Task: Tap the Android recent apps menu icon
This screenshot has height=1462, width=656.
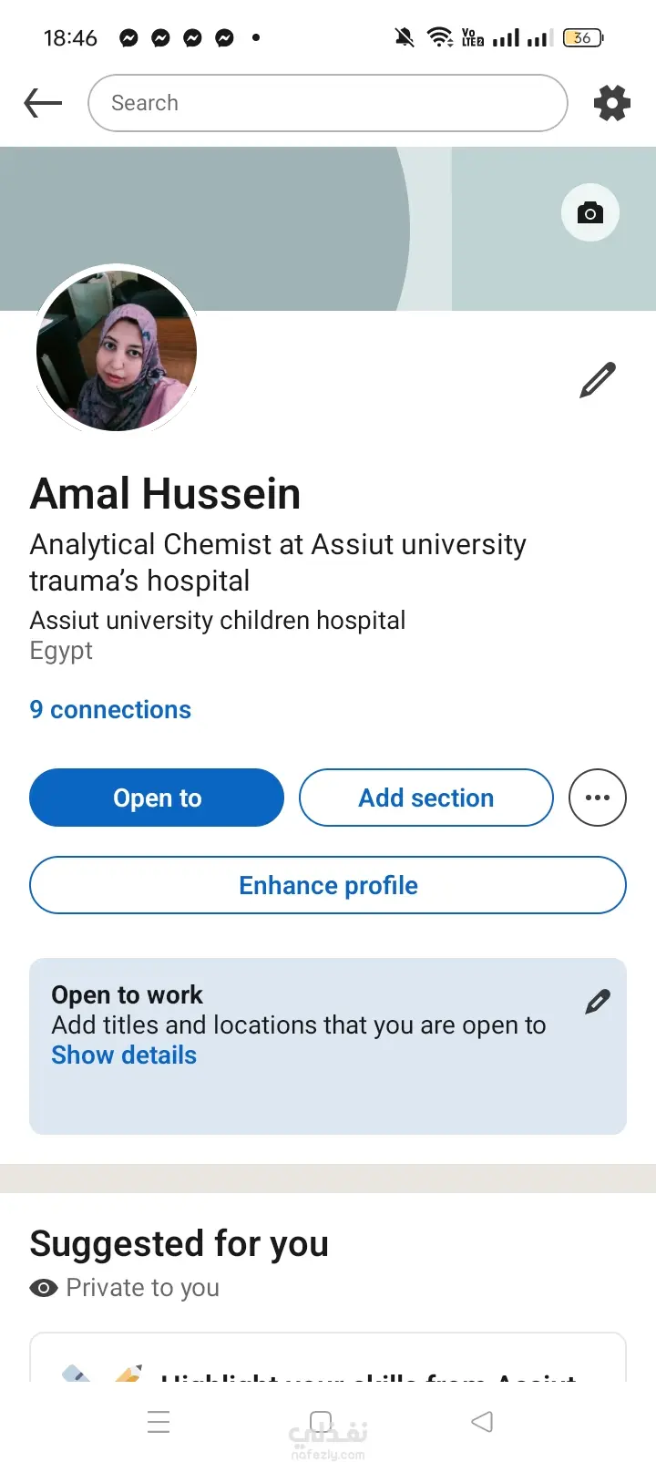Action: click(159, 1422)
